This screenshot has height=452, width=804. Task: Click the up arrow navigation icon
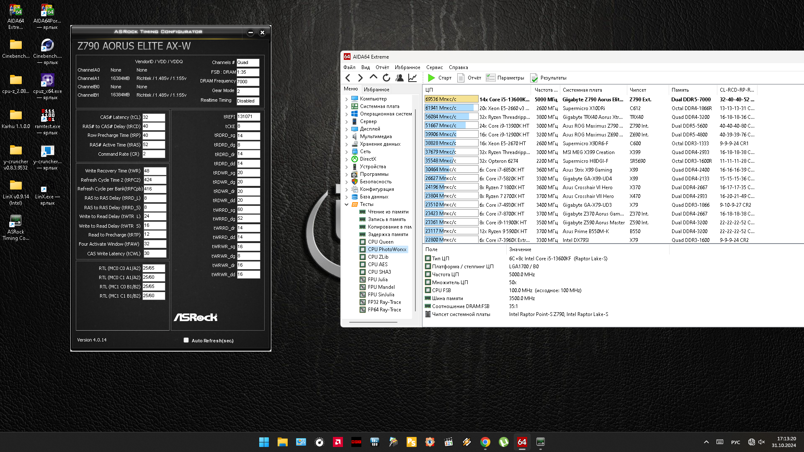point(373,77)
